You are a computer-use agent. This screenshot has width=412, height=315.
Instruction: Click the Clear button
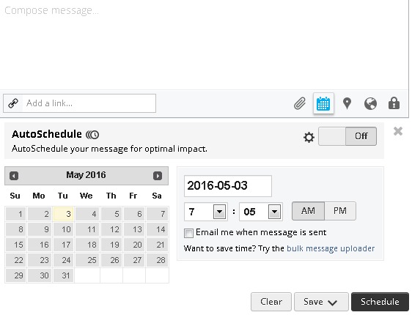point(271,302)
